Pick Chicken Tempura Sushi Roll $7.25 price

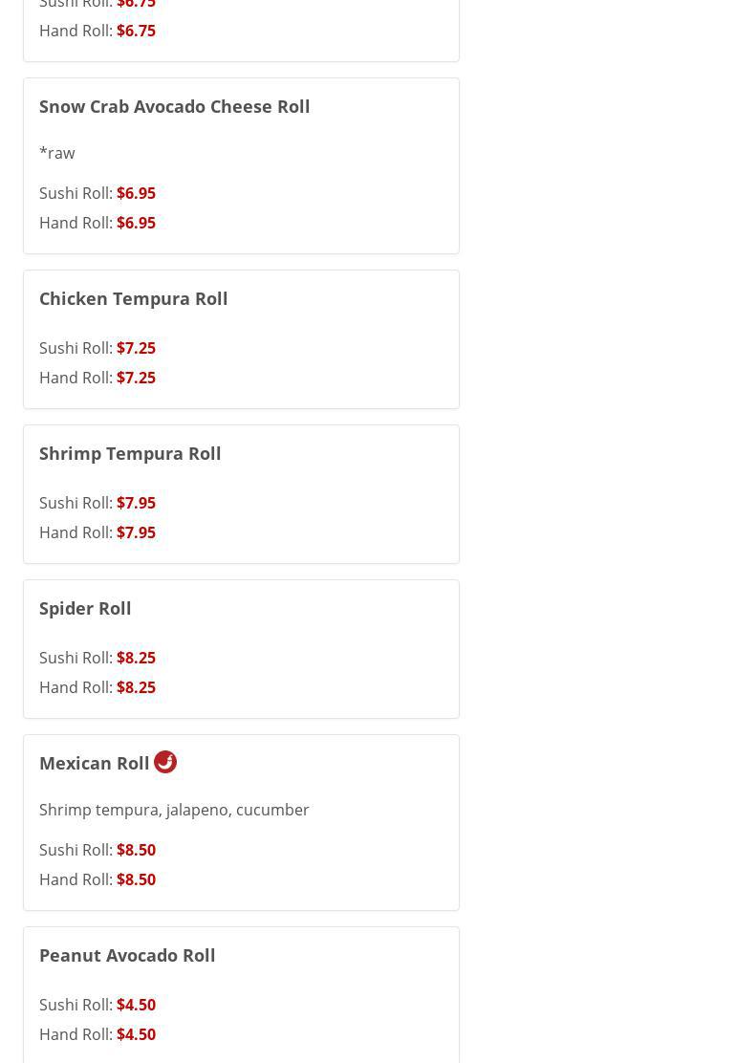[136, 348]
